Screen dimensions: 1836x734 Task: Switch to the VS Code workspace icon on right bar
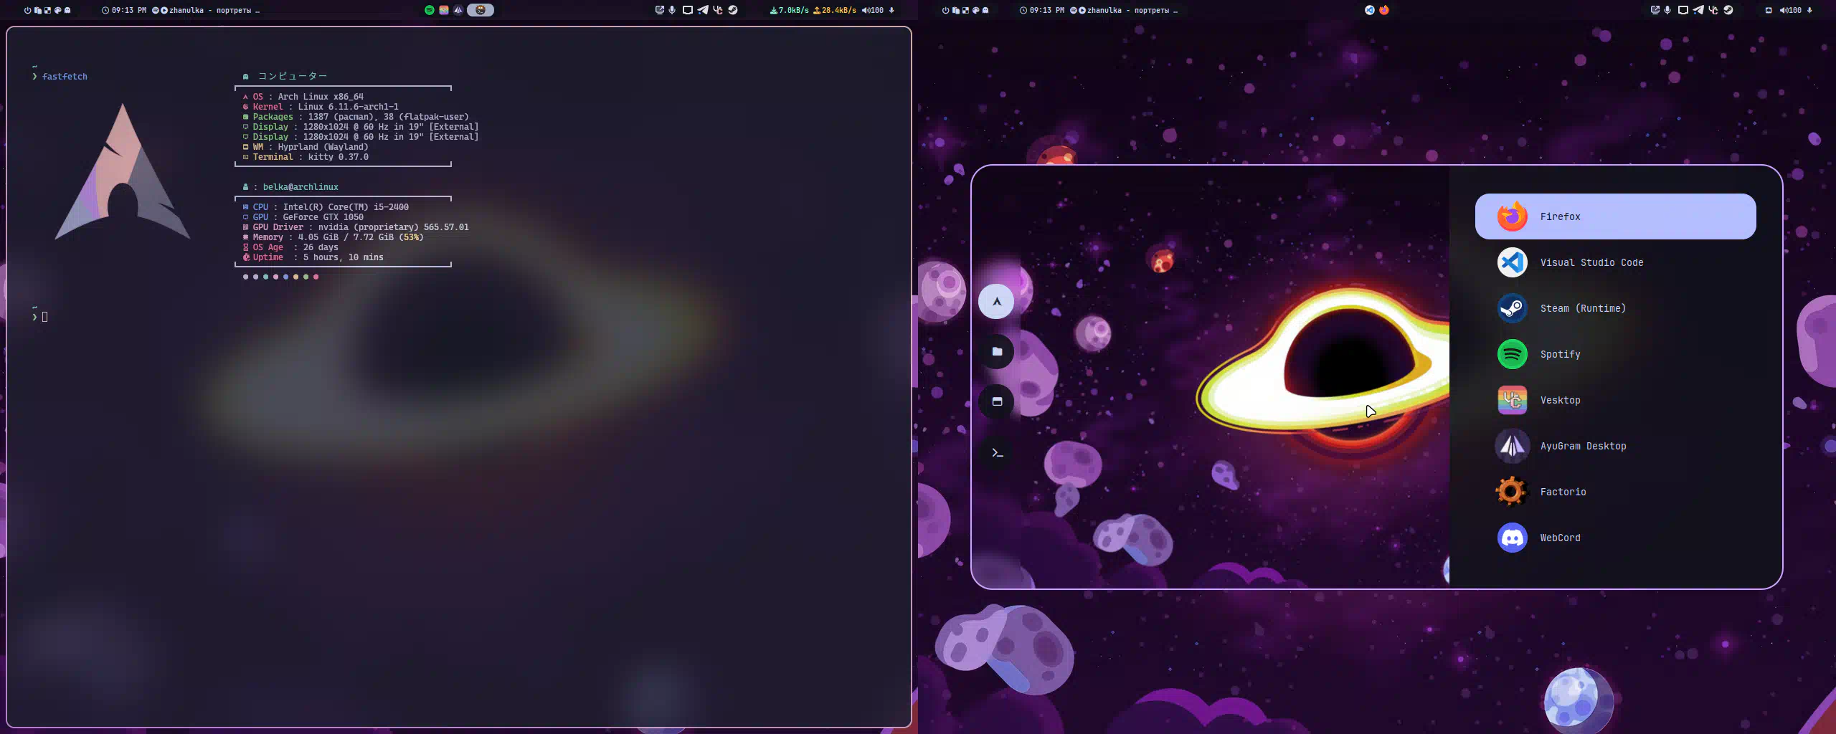coord(1370,10)
